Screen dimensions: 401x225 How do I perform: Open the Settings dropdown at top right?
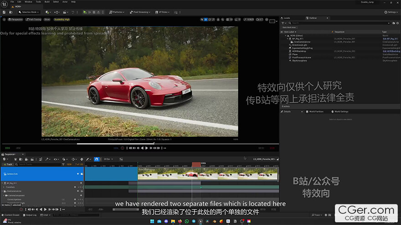click(391, 12)
